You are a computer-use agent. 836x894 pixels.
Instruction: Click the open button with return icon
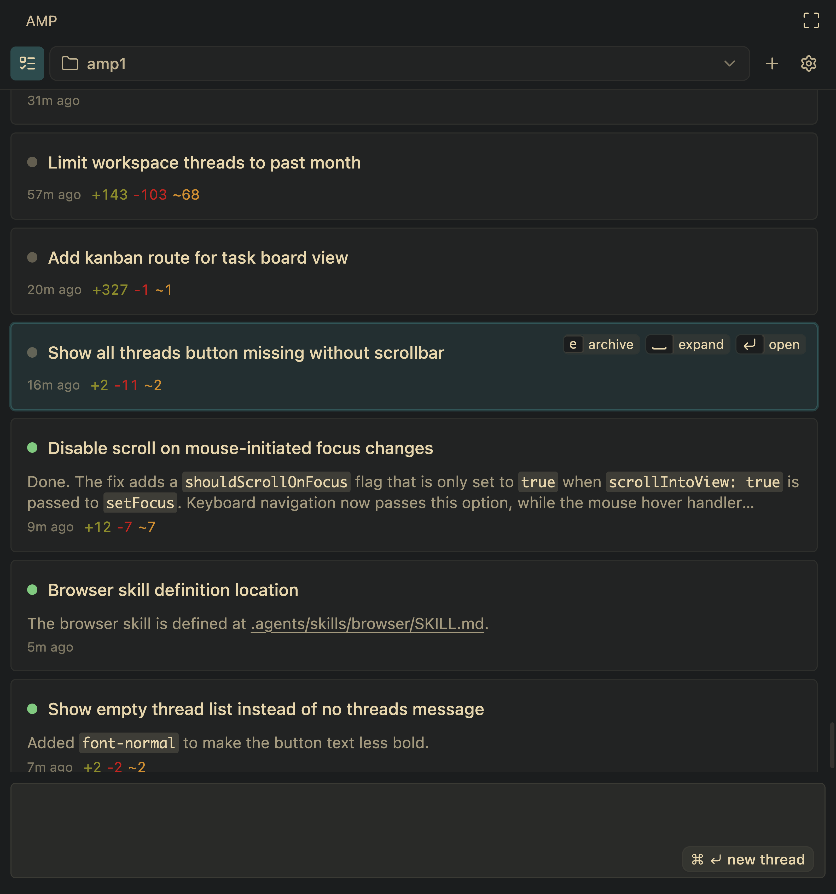click(770, 345)
